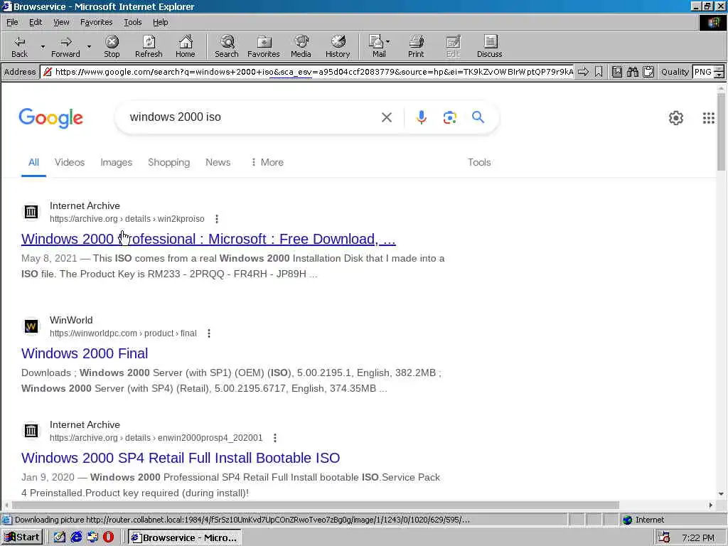Click the Go arrow beside address bar
Screen dimensions: 728x546
pos(583,72)
